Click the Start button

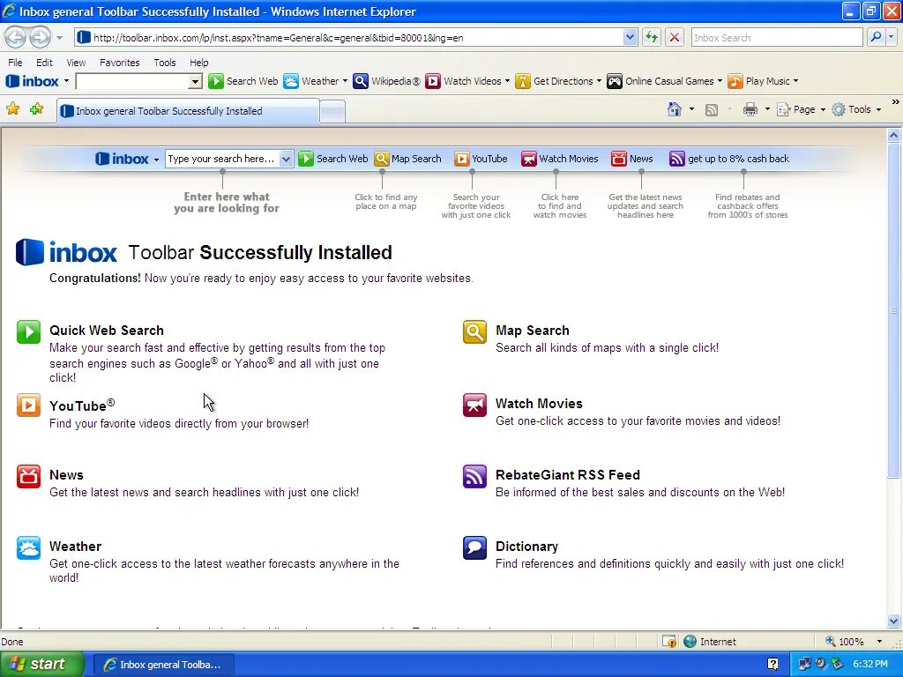(42, 664)
